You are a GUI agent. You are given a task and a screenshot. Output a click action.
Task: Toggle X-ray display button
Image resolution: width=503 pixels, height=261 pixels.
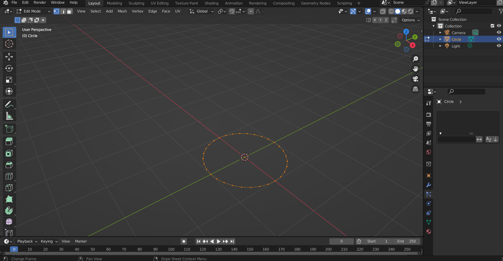click(383, 11)
